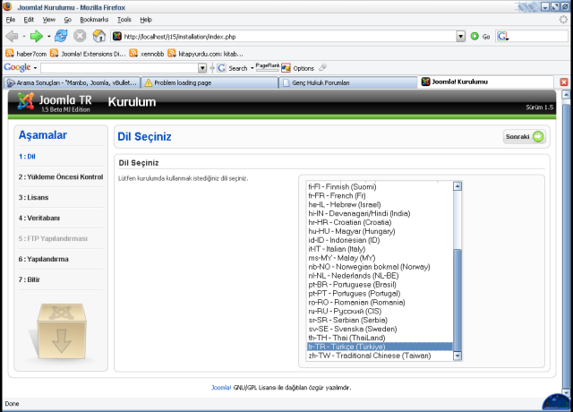
Task: Select it-IT - Italian (Italy) option
Action: 380,249
